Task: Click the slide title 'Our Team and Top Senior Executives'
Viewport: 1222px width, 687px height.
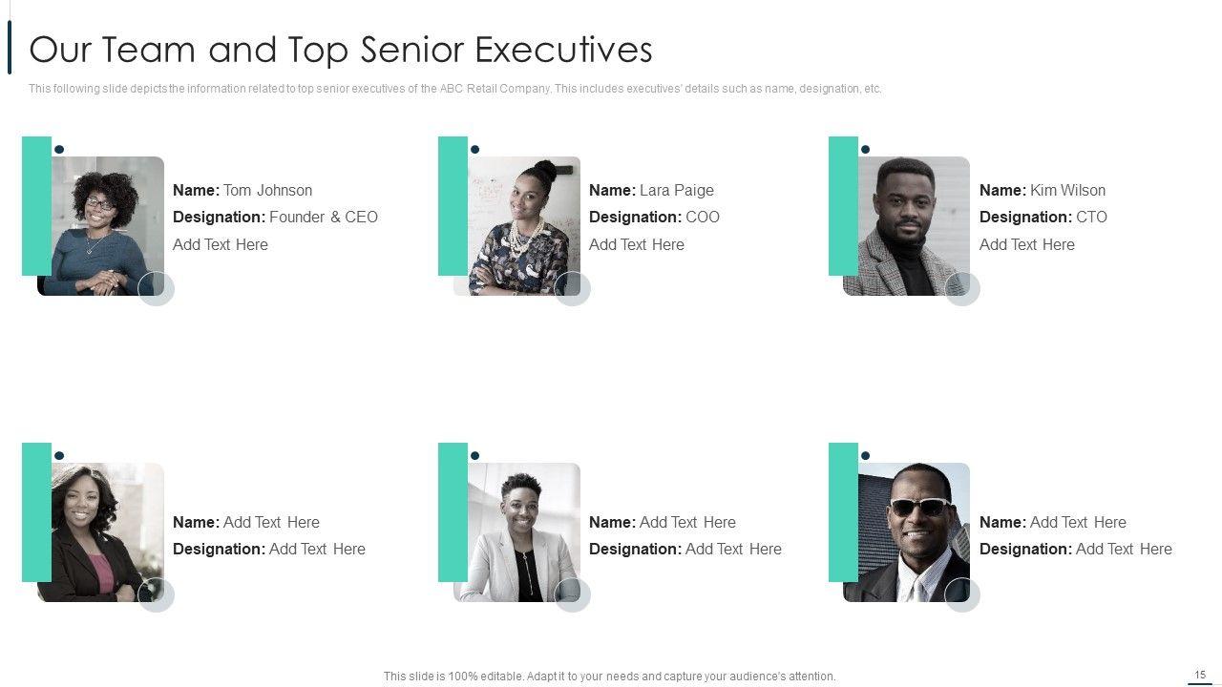Action: click(x=341, y=50)
